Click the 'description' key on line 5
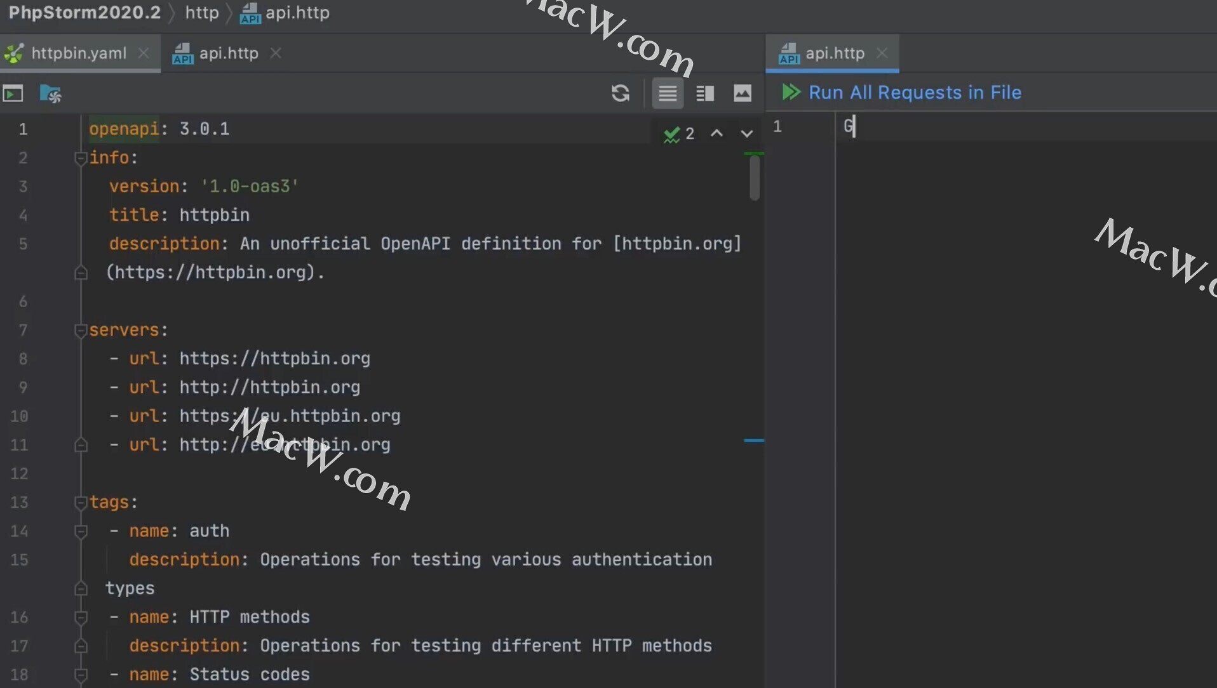The width and height of the screenshot is (1217, 688). [x=164, y=244]
